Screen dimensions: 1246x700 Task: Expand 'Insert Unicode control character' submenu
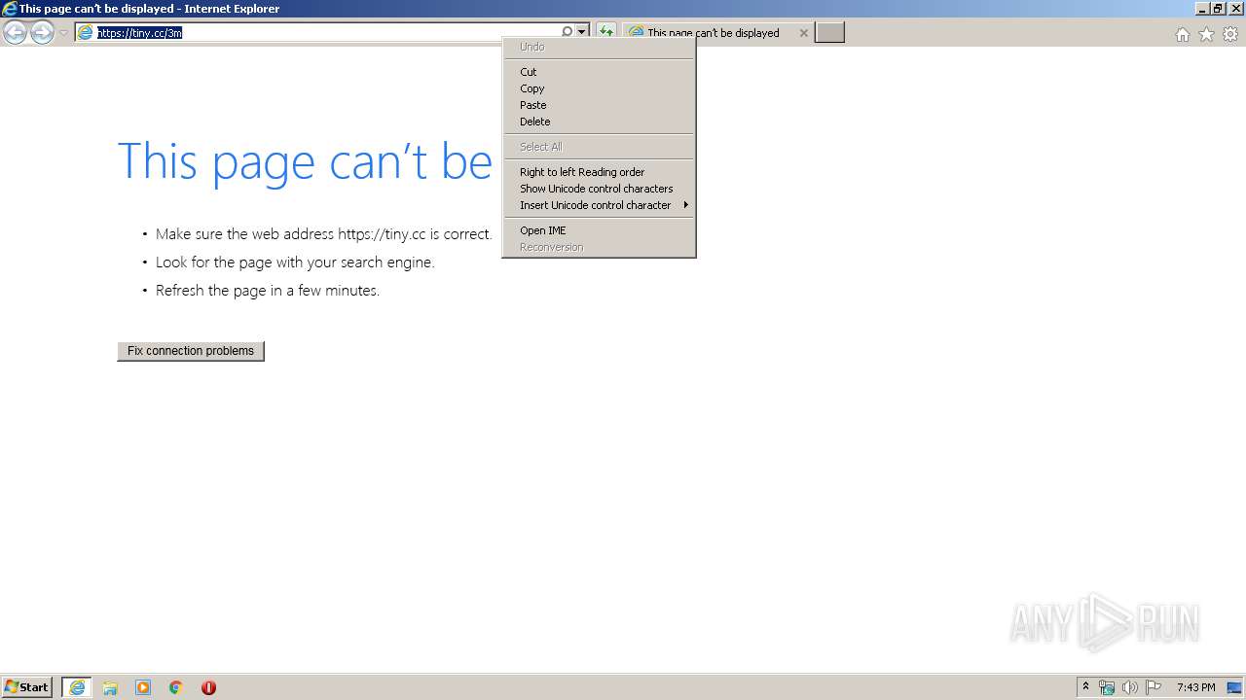tap(599, 205)
